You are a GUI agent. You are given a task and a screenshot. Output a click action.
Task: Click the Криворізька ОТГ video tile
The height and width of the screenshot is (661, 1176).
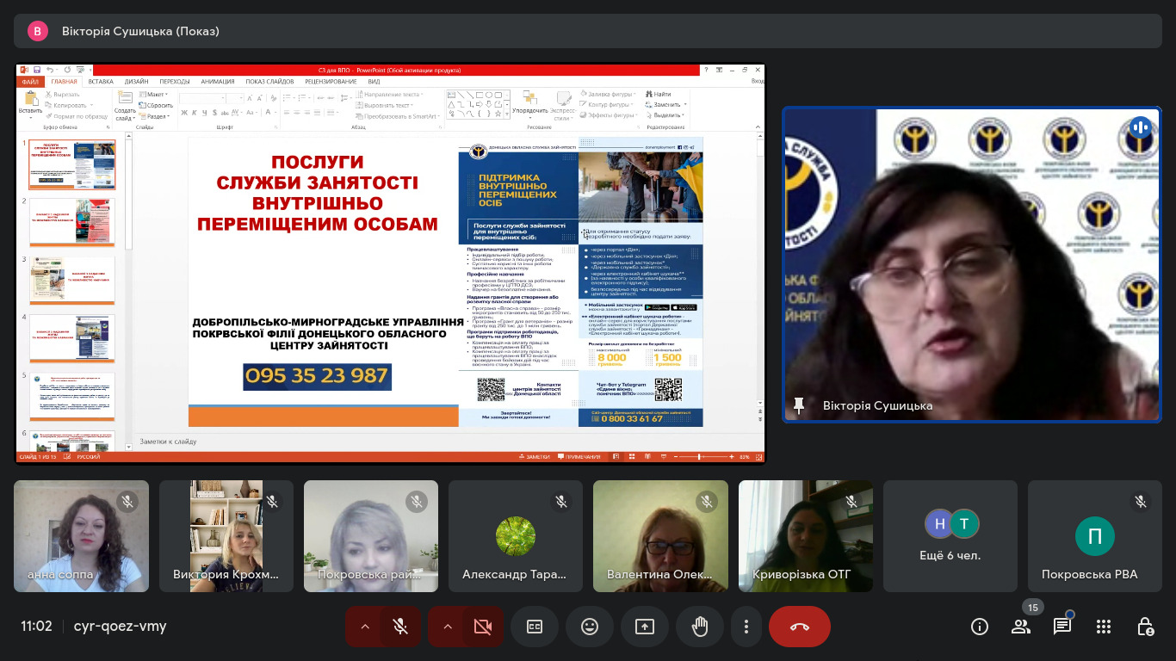coord(805,535)
